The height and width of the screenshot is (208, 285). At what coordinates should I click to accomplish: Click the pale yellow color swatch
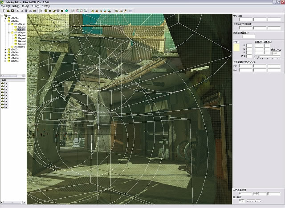(x=236, y=46)
